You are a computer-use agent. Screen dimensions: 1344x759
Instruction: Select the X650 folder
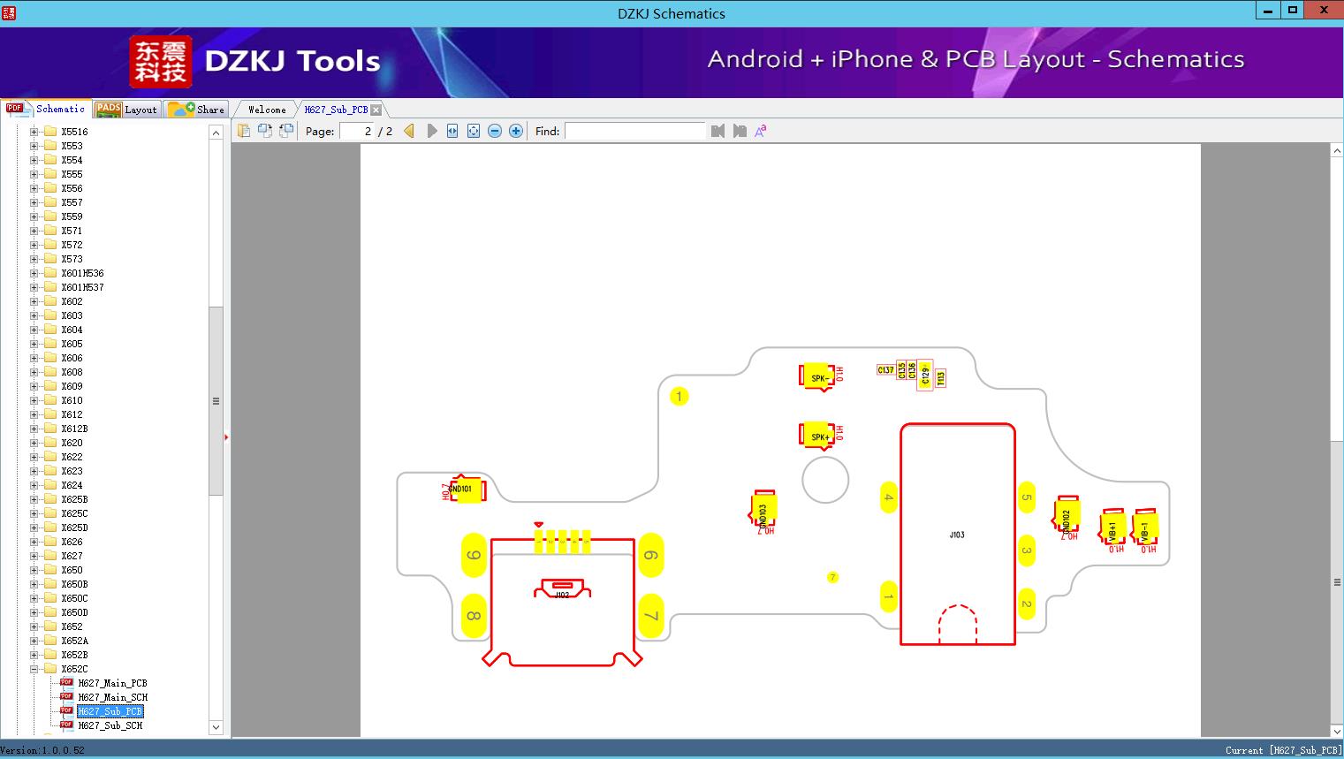pyautogui.click(x=72, y=570)
